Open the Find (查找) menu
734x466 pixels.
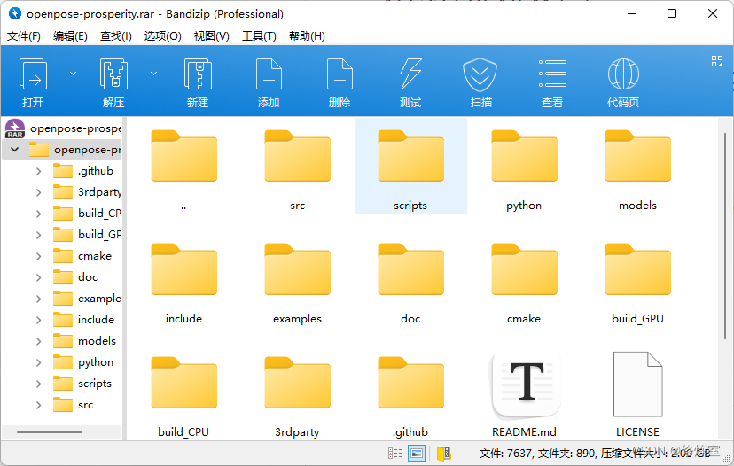pyautogui.click(x=115, y=36)
